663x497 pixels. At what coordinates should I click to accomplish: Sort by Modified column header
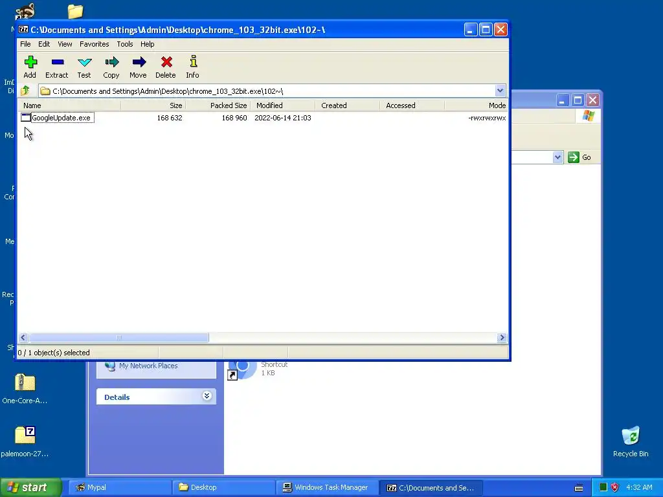(x=282, y=105)
